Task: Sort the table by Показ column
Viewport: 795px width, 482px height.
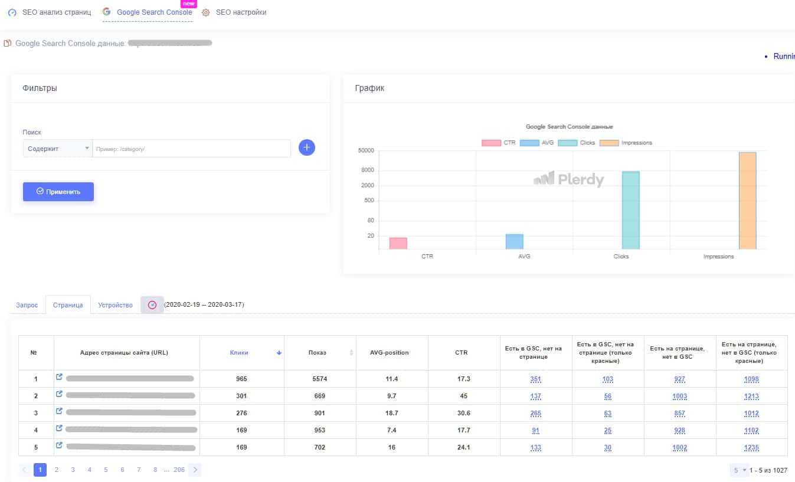Action: pyautogui.click(x=320, y=353)
